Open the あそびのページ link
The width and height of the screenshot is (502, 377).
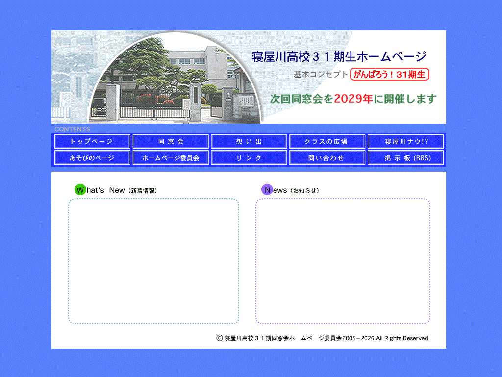pyautogui.click(x=92, y=158)
